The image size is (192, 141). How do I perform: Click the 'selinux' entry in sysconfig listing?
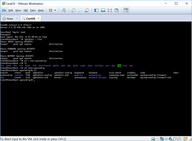(x=131, y=78)
